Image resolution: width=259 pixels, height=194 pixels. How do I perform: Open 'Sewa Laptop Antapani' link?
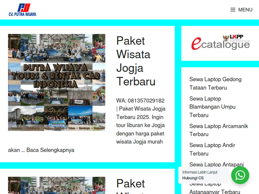click(217, 164)
